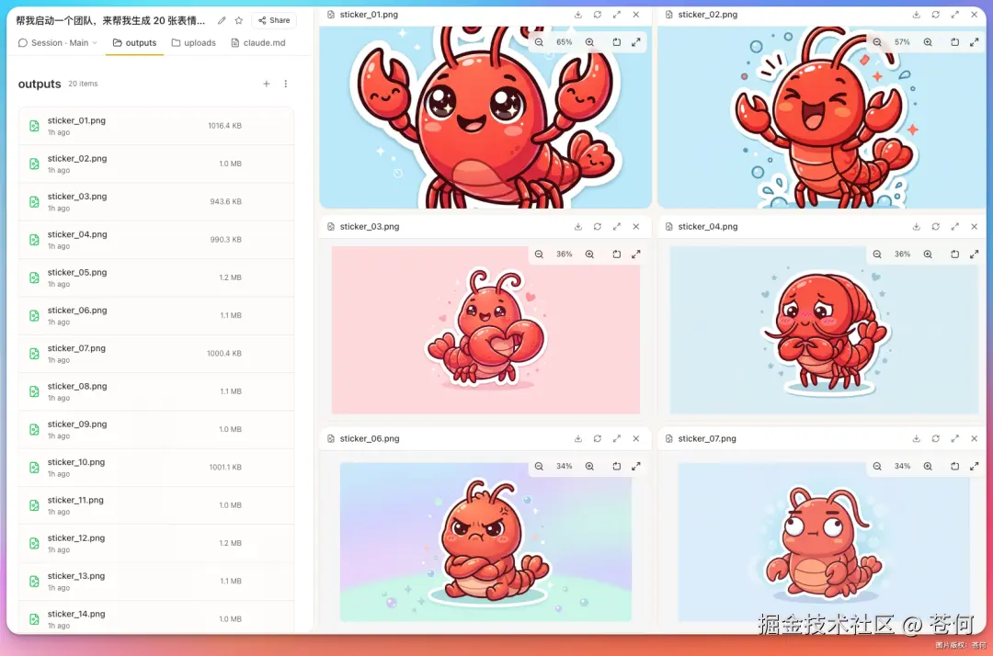Select sticker_02.png in file list
Image resolution: width=993 pixels, height=656 pixels.
tap(155, 164)
